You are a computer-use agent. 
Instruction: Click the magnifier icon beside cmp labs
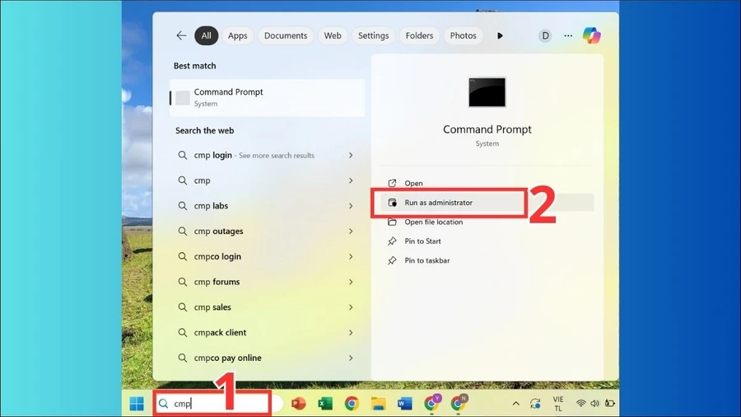tap(183, 206)
